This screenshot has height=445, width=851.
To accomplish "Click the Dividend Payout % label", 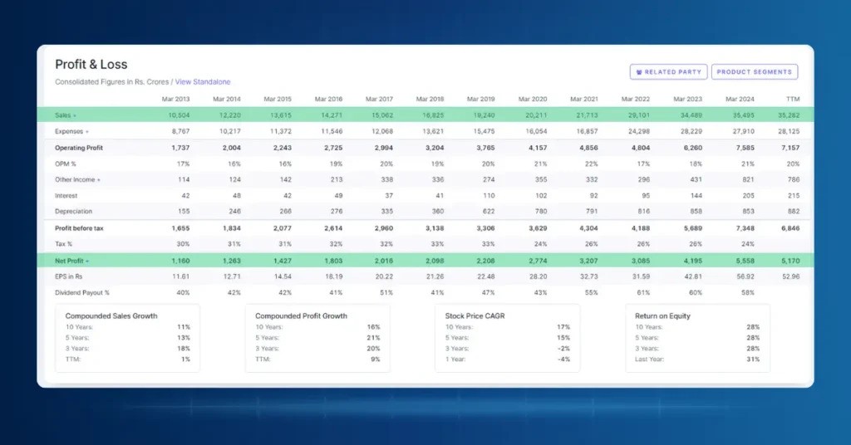I will click(x=82, y=293).
